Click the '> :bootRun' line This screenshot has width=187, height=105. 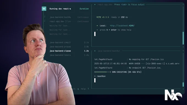[x=100, y=76]
